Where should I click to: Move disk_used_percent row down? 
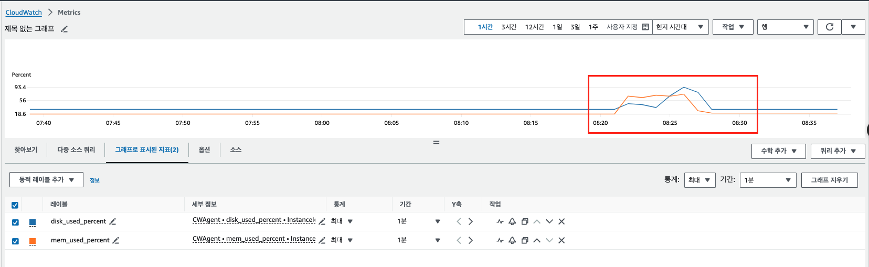(x=549, y=221)
